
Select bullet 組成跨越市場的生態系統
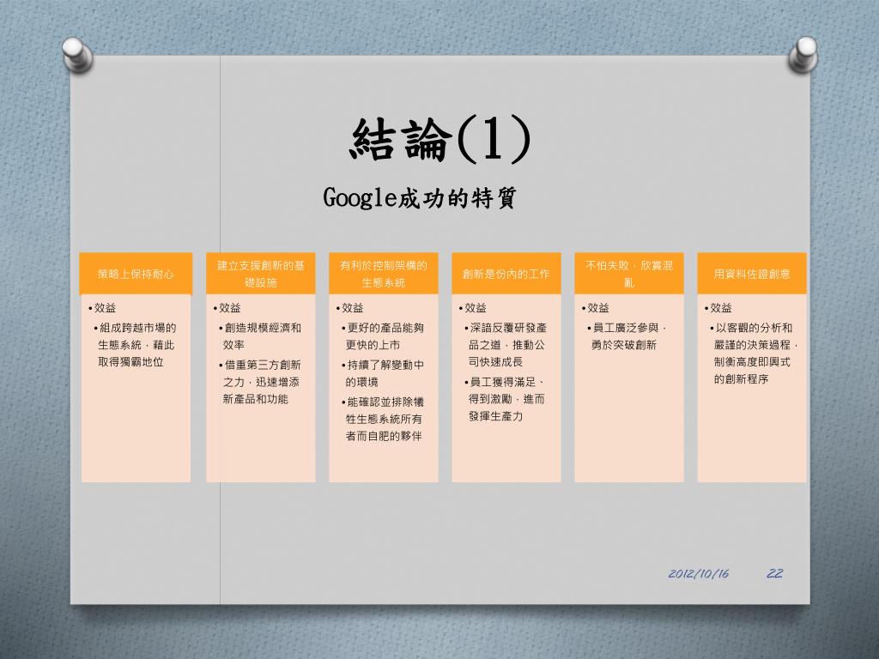click(x=135, y=345)
